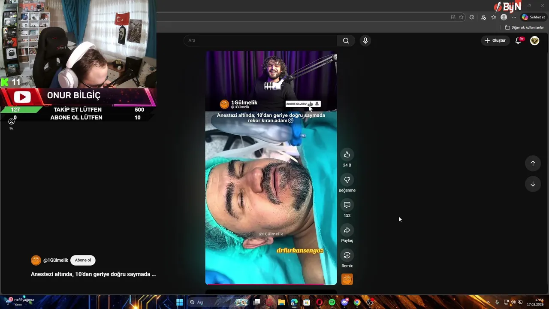Click the app-available icon in the address bar
The height and width of the screenshot is (309, 549).
coord(453,17)
